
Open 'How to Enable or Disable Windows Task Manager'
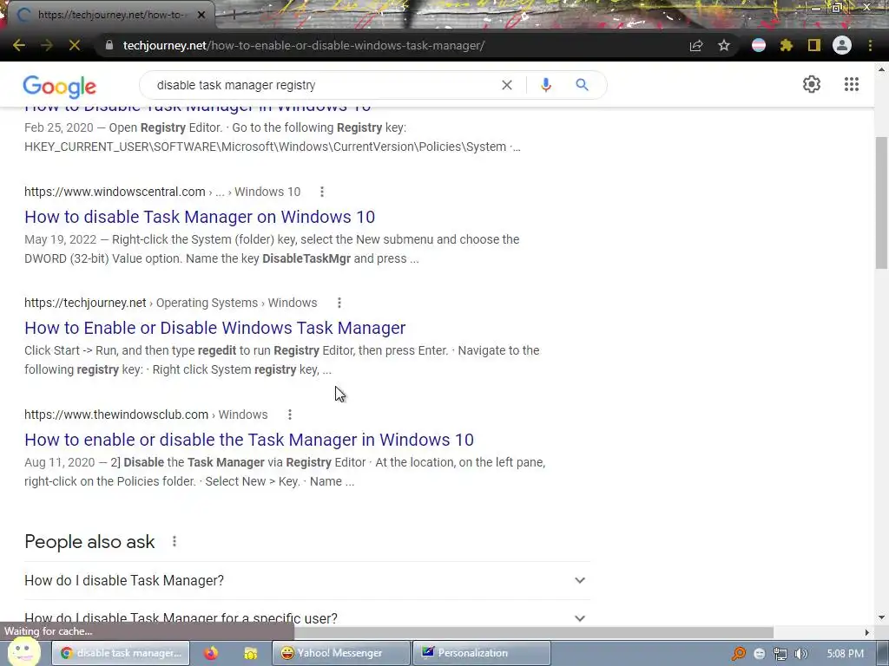coord(215,328)
